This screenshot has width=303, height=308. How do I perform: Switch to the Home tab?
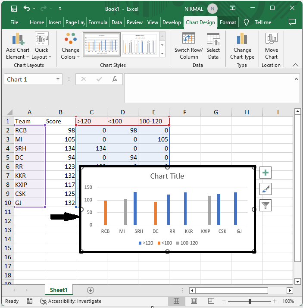[x=37, y=22]
